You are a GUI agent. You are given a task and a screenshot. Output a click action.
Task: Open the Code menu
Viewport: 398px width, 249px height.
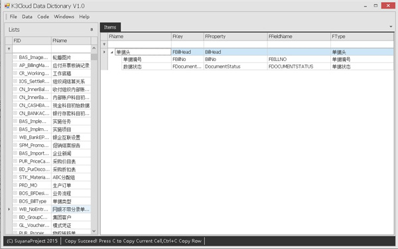(x=43, y=17)
